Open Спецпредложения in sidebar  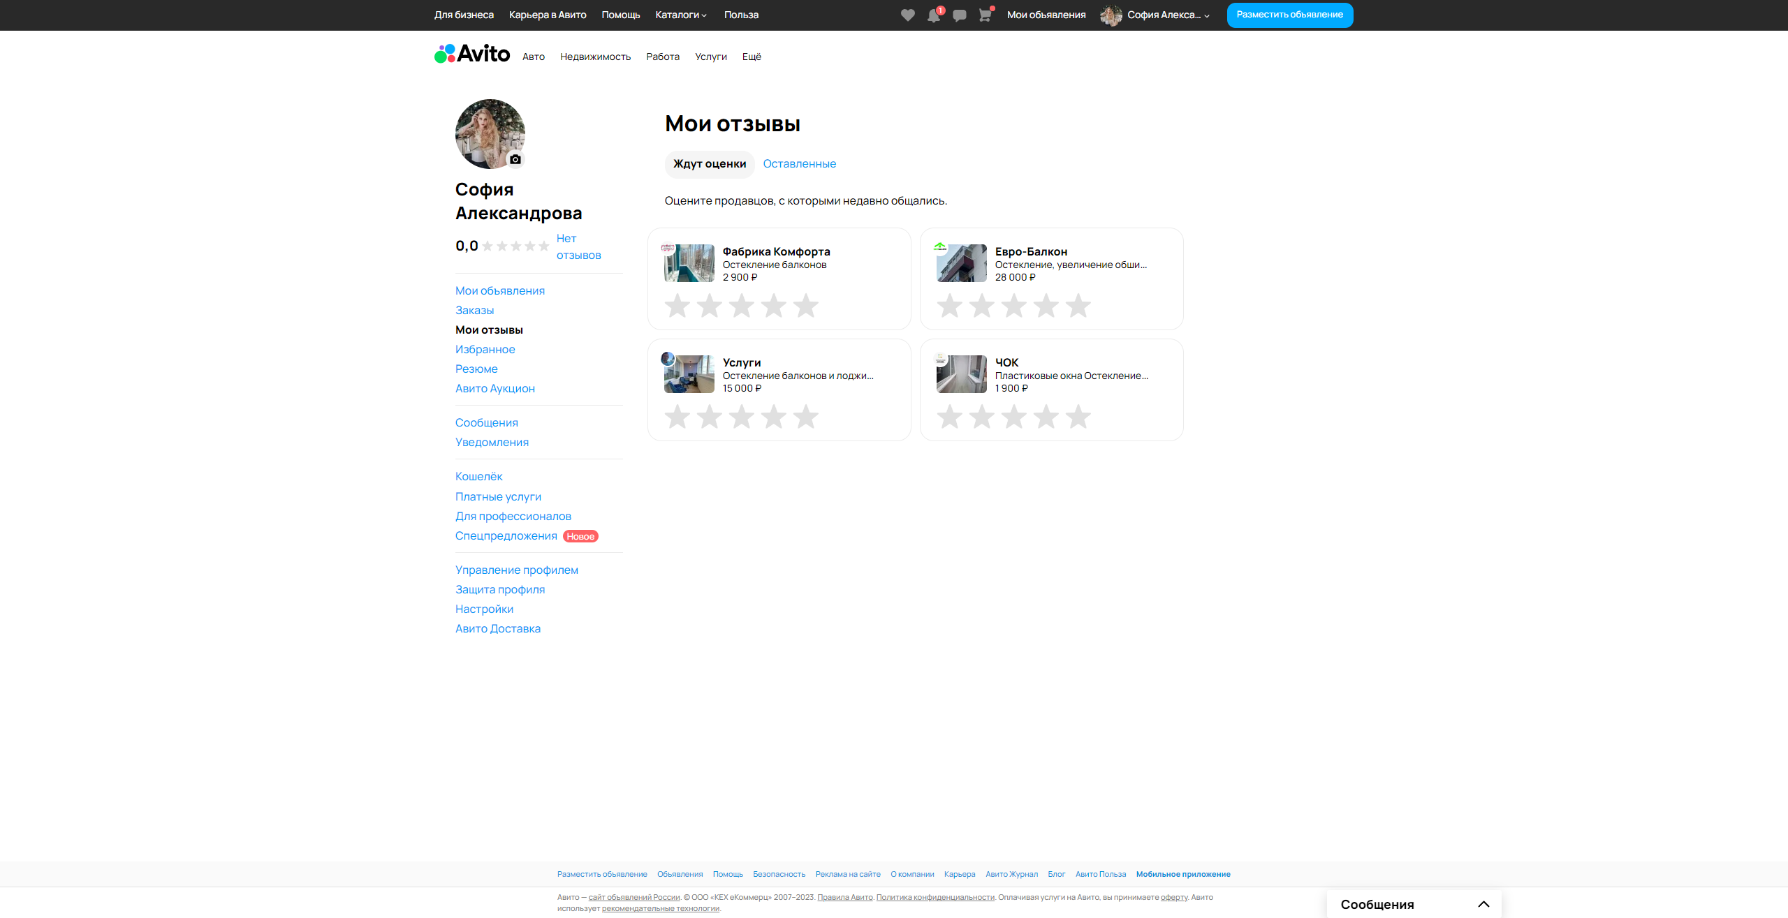tap(506, 535)
